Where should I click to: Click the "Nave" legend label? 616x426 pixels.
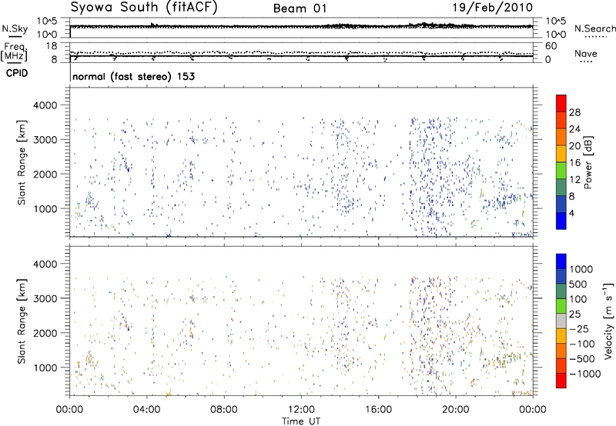pyautogui.click(x=586, y=53)
